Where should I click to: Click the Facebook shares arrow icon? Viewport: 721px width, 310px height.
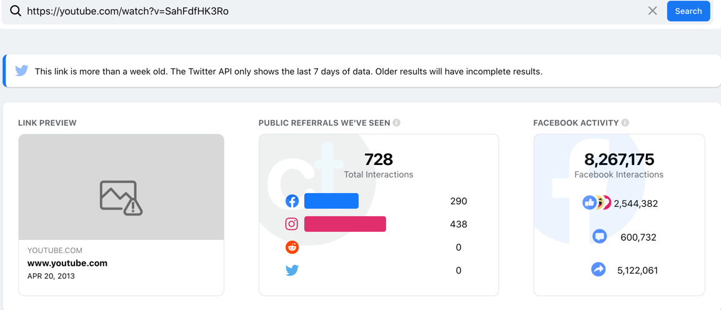599,269
